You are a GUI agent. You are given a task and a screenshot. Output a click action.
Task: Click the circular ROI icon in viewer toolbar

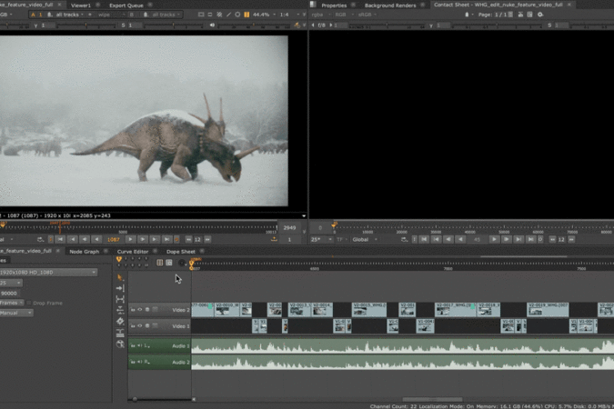[x=237, y=15]
